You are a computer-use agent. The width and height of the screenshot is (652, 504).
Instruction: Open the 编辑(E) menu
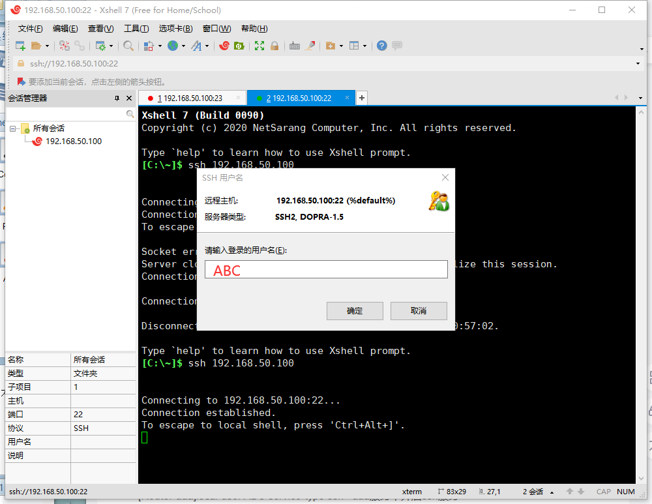click(x=65, y=29)
